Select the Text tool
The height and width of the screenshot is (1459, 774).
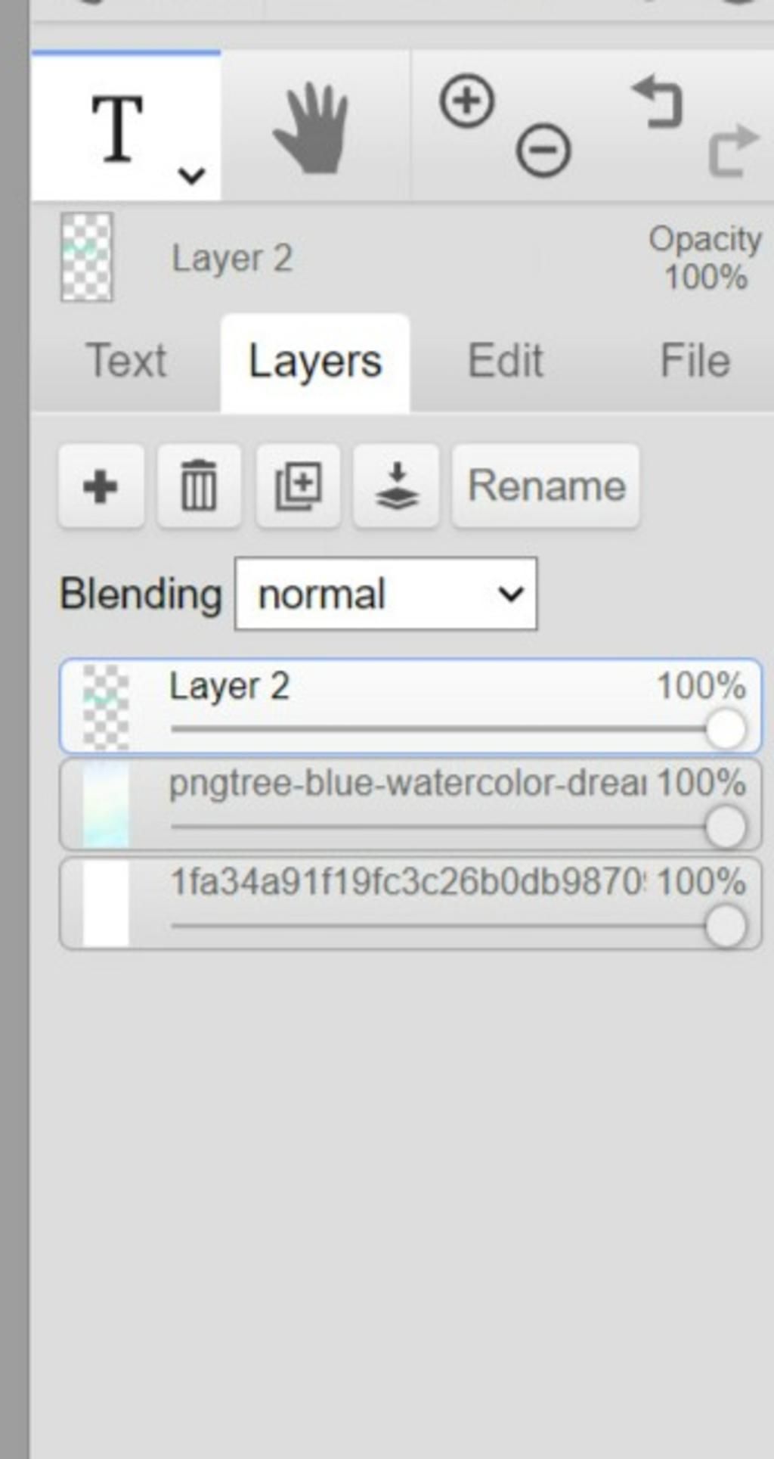tap(118, 129)
